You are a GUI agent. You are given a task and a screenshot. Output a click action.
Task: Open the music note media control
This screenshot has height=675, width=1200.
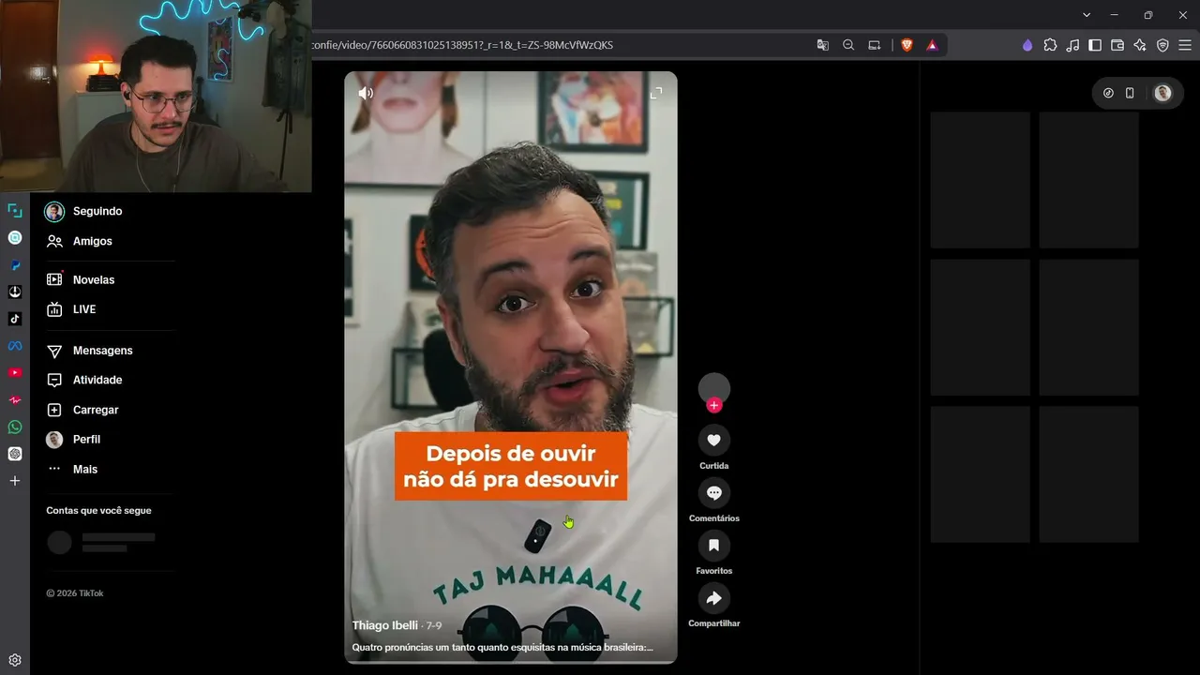1072,45
